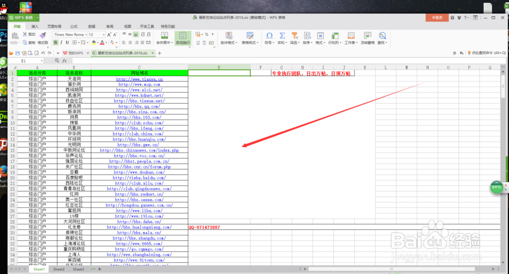The height and width of the screenshot is (274, 509).
Task: Click the skin T-shirt icon in title bar
Action: tap(459, 17)
